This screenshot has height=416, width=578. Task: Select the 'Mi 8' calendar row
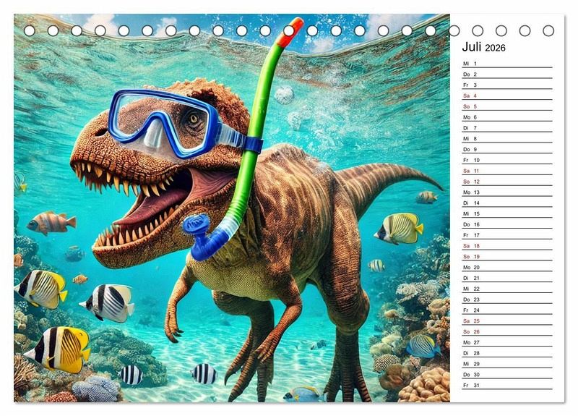point(507,138)
